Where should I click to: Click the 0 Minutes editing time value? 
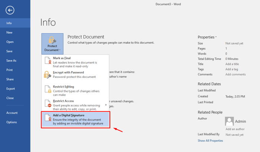(x=232, y=59)
